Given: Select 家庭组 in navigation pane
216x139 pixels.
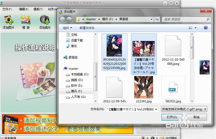Looking at the screenshot, I should 71,57.
